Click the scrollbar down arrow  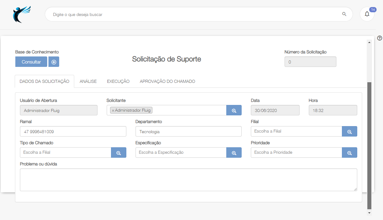coord(369,213)
